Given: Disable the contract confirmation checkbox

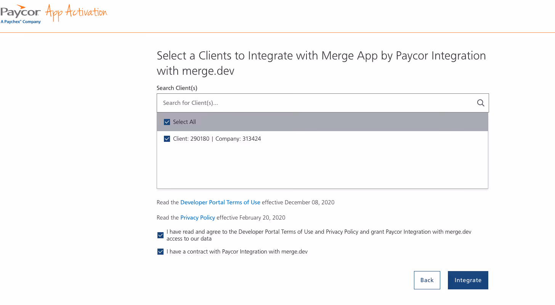Looking at the screenshot, I should (x=160, y=252).
